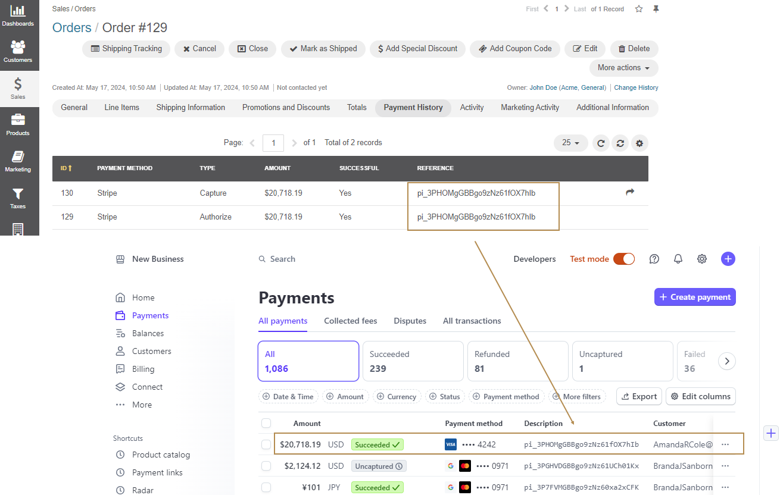Expand the More actions dropdown
The width and height of the screenshot is (780, 495).
point(623,68)
